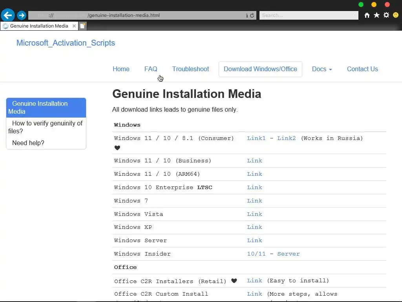The image size is (402, 302).
Task: Click the favorites star icon
Action: [x=376, y=15]
